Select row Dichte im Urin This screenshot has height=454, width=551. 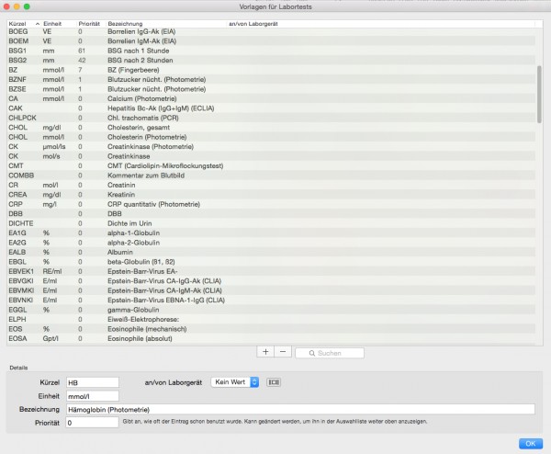tap(271, 223)
